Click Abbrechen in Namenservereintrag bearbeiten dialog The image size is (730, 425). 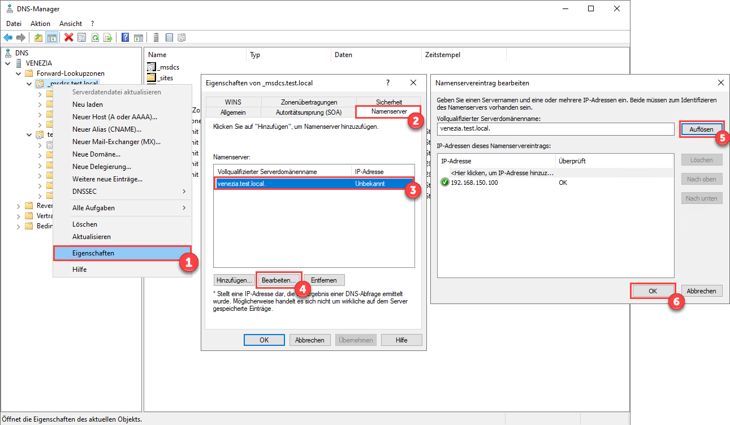pyautogui.click(x=702, y=291)
